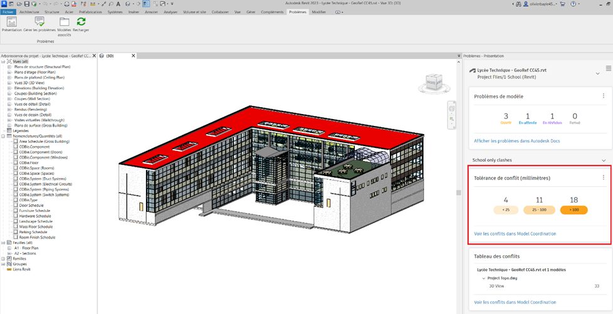Expand Vues 3D (3D View) node
This screenshot has width=613, height=314.
tap(9, 83)
